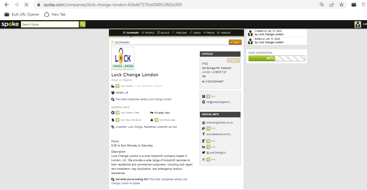Image resolution: width=367 pixels, height=190 pixels.
Task: Click plus icon to add blog feed
Action: click(208, 128)
